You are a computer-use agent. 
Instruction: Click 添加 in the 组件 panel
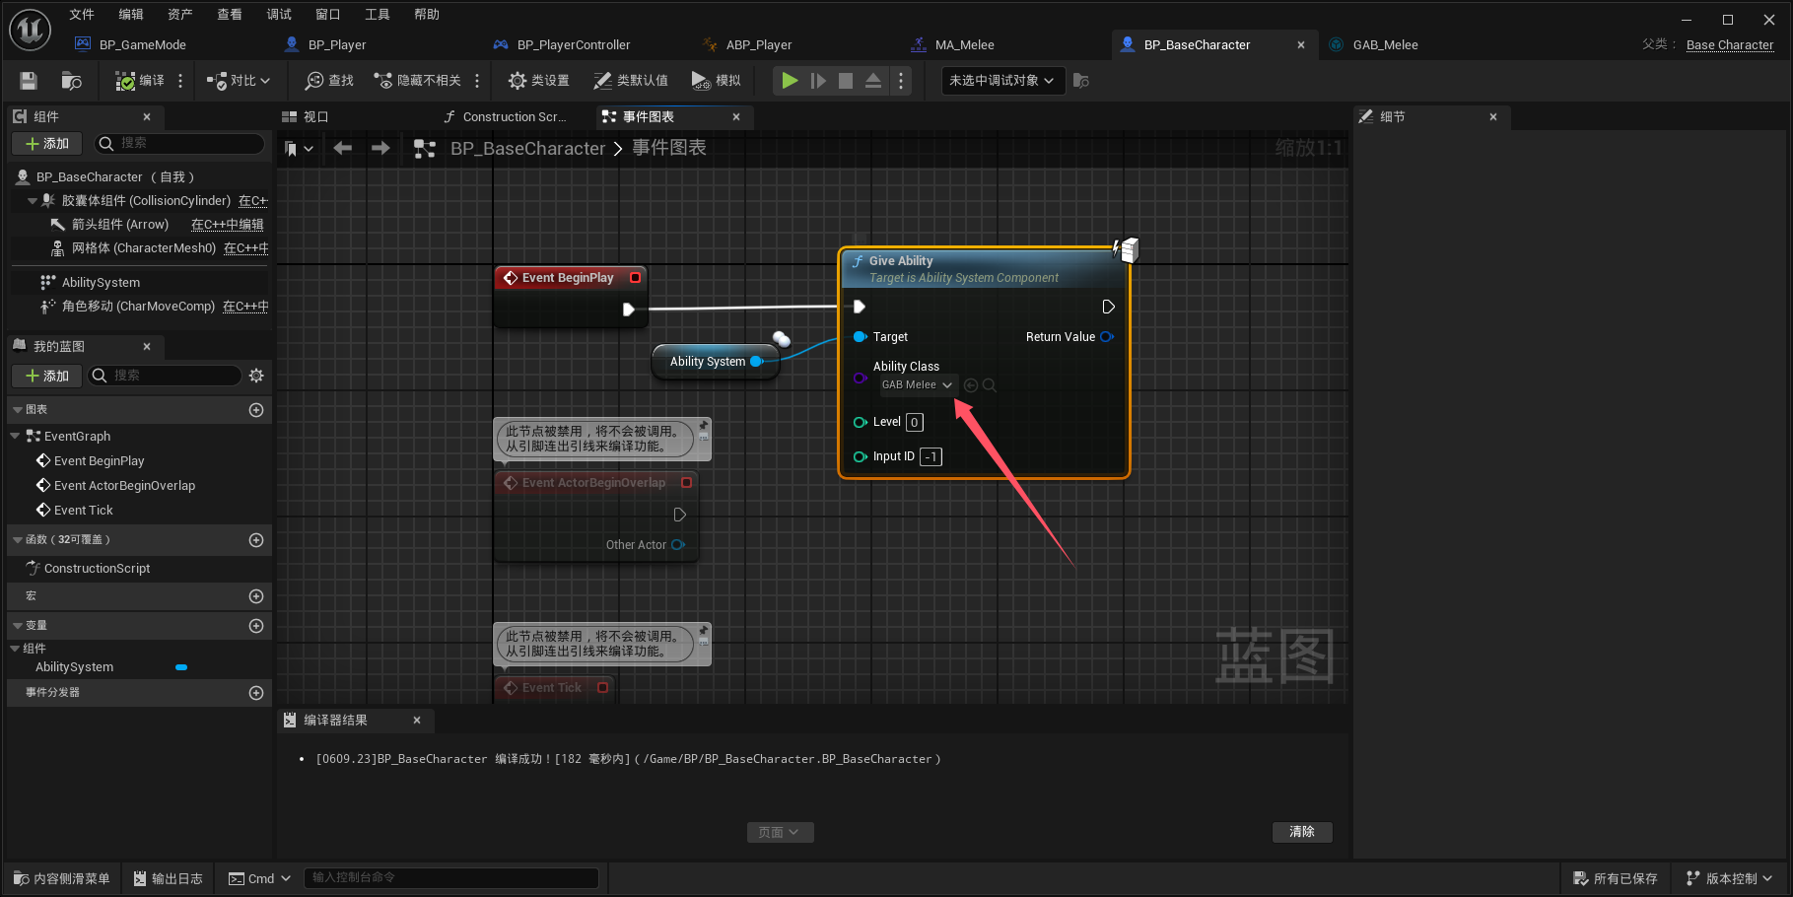pyautogui.click(x=46, y=144)
